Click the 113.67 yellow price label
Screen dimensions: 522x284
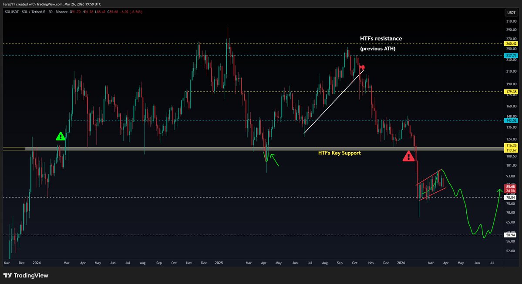tap(511, 150)
